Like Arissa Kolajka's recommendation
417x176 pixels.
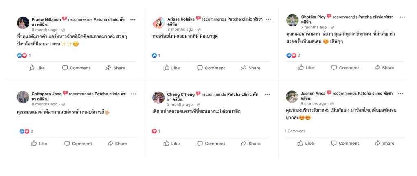coord(171,68)
